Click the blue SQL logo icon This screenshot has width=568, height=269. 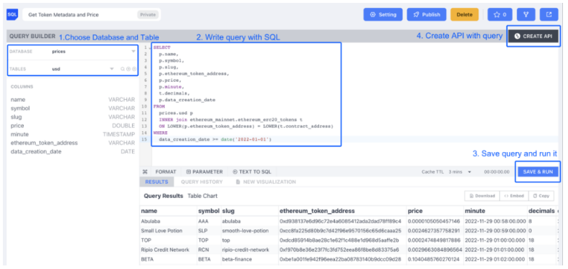pos(12,14)
